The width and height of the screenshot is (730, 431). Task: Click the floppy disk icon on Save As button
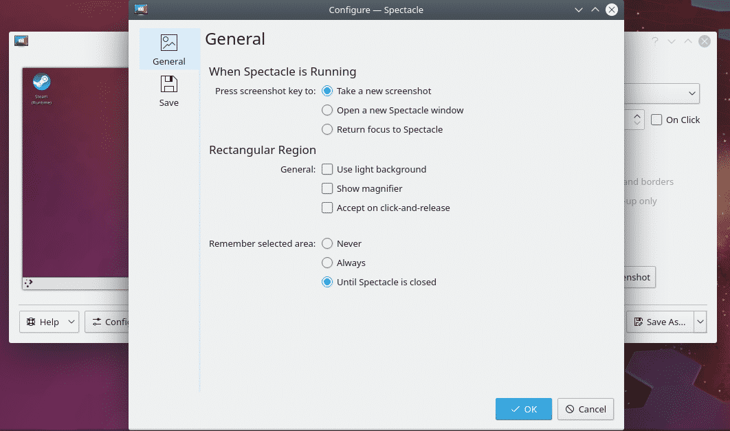click(x=639, y=322)
